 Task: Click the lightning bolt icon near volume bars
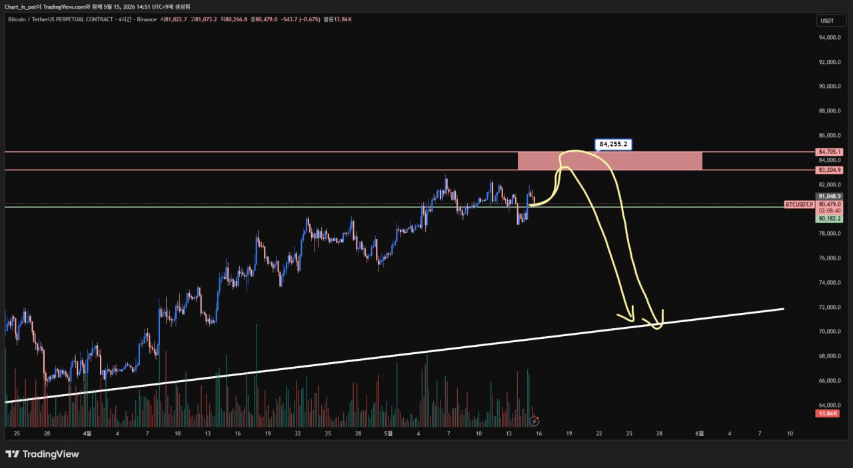[534, 421]
